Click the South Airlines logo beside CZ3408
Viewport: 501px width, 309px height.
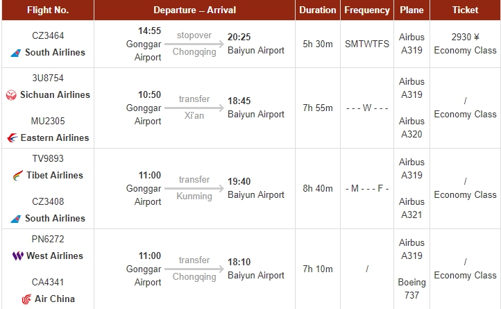(16, 219)
